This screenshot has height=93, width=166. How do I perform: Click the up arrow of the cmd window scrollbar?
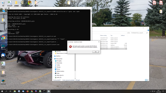[91, 10]
